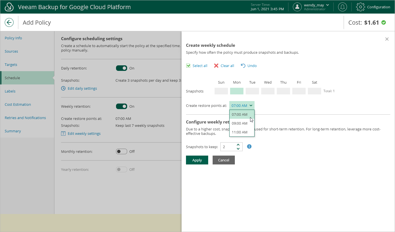This screenshot has height=232, width=395.
Task: Click Clear all link
Action: click(227, 66)
